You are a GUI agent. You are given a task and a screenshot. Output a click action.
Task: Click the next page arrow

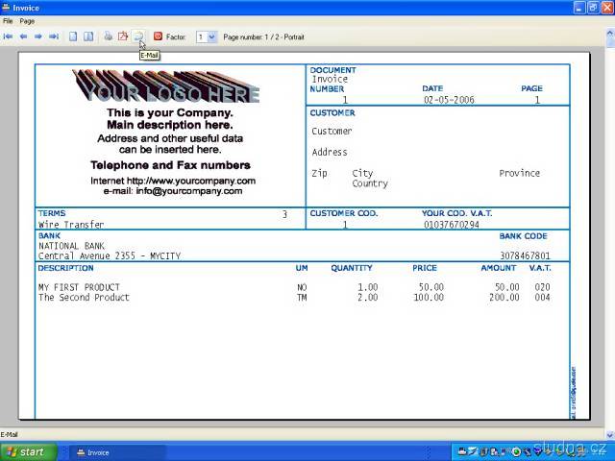coord(38,36)
